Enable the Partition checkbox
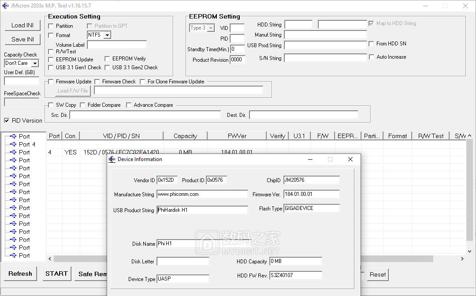 click(x=52, y=26)
